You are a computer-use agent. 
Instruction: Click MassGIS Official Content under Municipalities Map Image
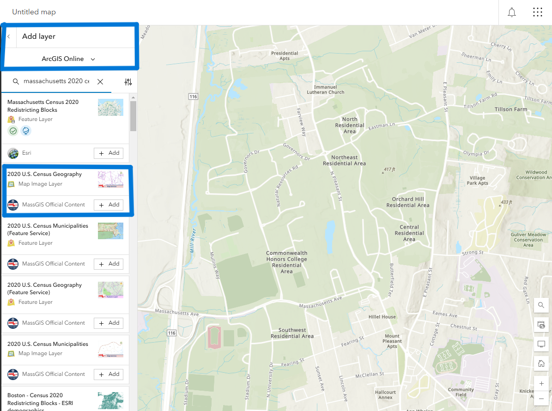coord(54,375)
